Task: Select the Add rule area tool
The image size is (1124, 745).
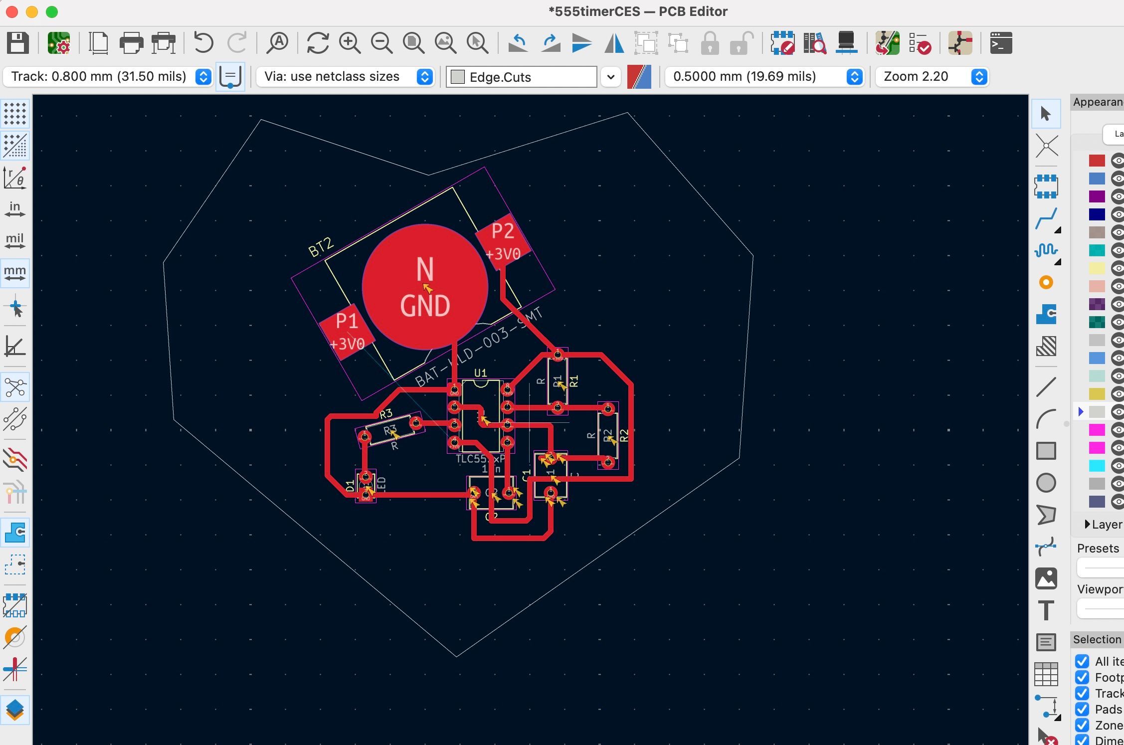Action: [1046, 346]
